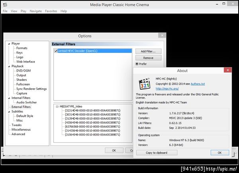This screenshot has width=239, height=173.
Task: Open the File menu
Action: point(5,11)
